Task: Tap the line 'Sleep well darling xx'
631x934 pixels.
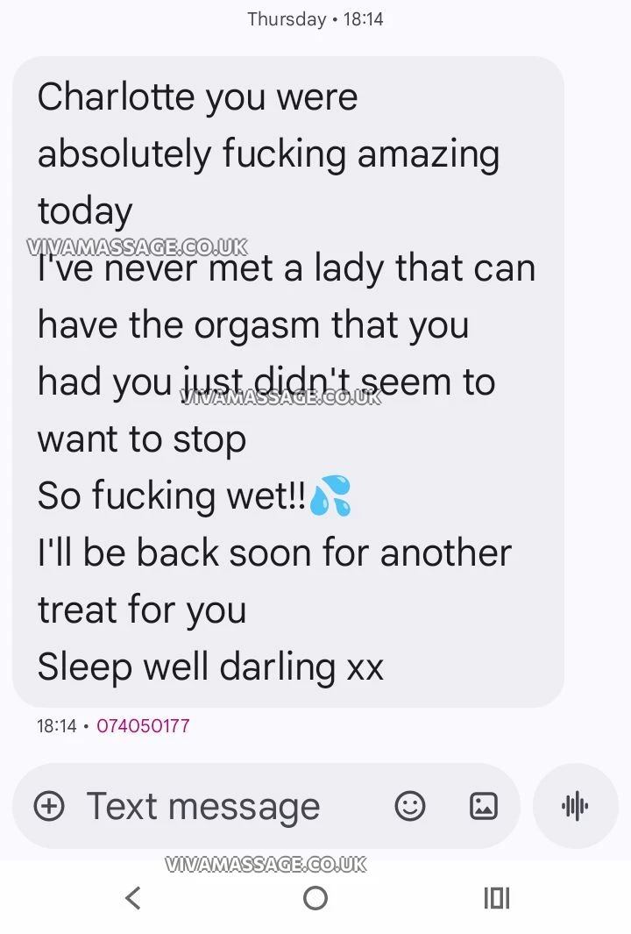Action: click(x=210, y=667)
